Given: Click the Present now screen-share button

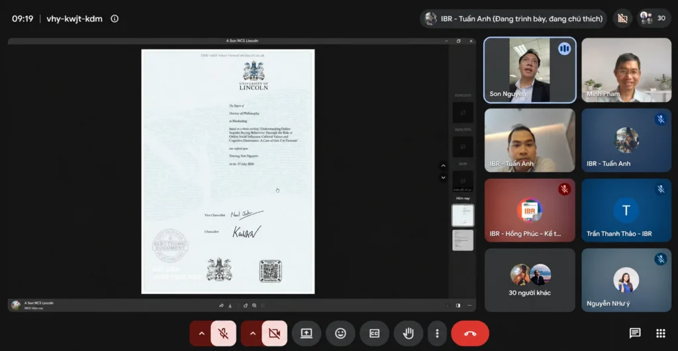Looking at the screenshot, I should [x=306, y=333].
